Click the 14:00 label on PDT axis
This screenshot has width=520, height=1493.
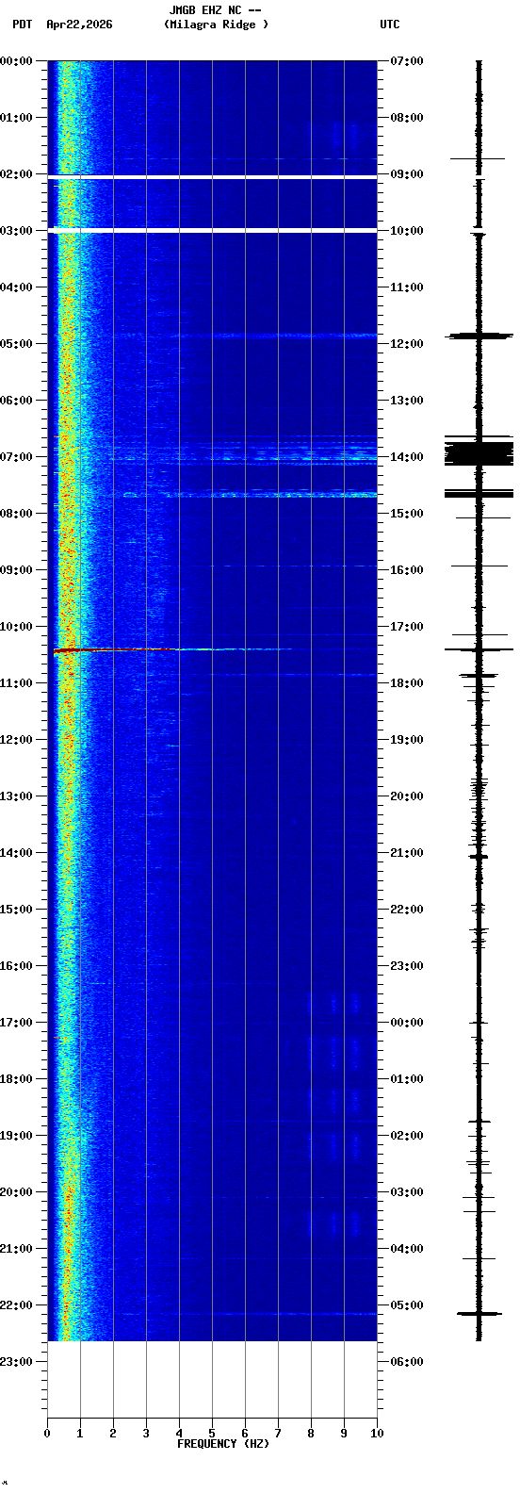coord(16,853)
